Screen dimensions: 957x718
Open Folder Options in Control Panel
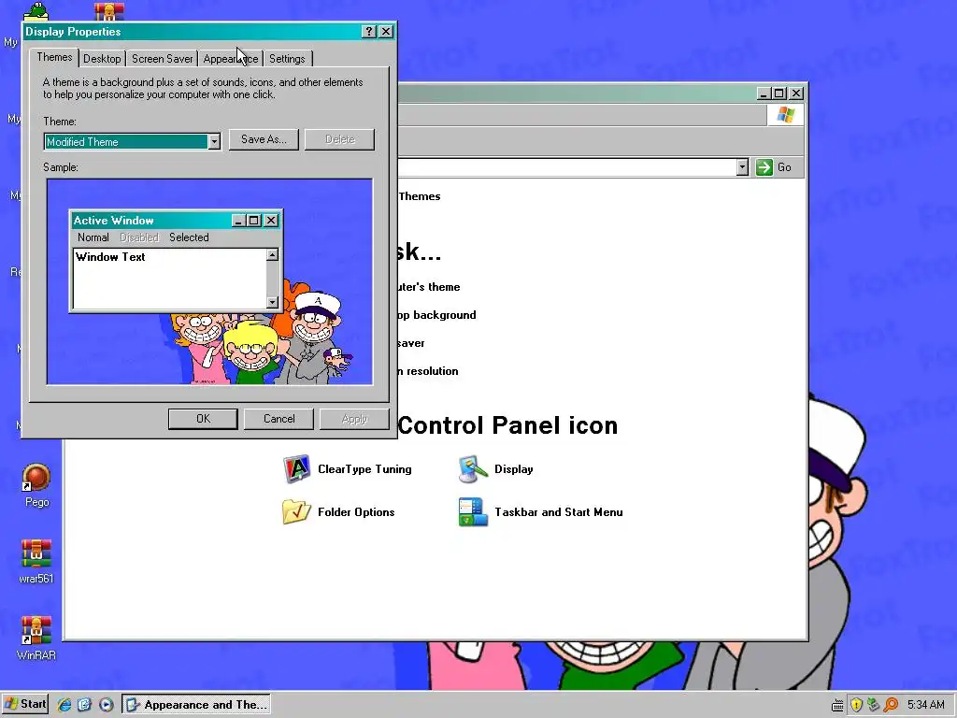(x=338, y=512)
